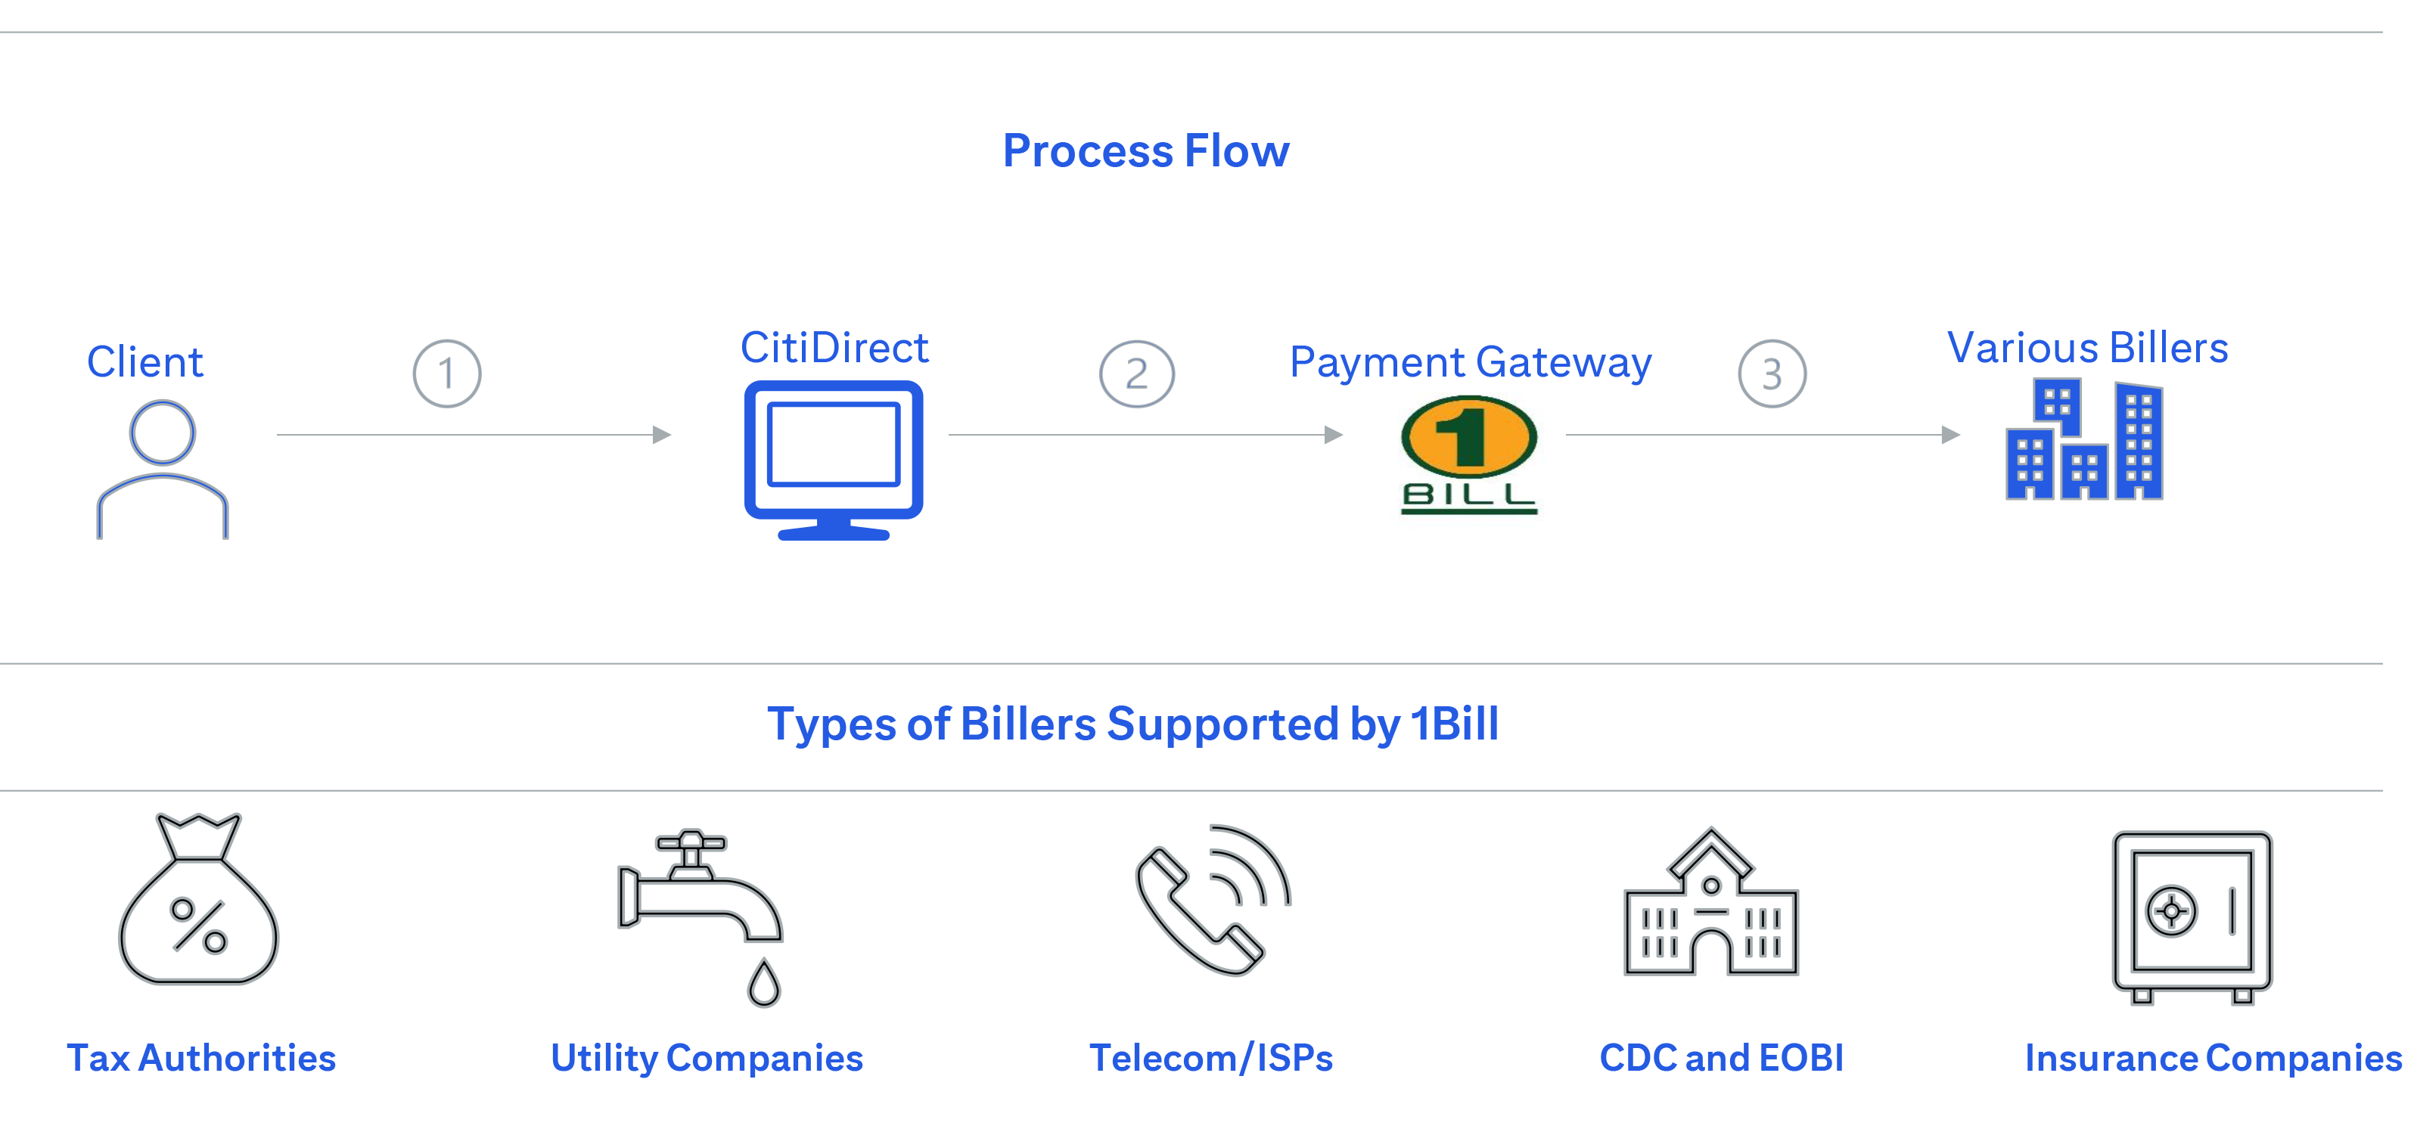Viewport: 2417px width, 1135px height.
Task: Select the Telecom/ISPs label
Action: tap(1210, 1058)
